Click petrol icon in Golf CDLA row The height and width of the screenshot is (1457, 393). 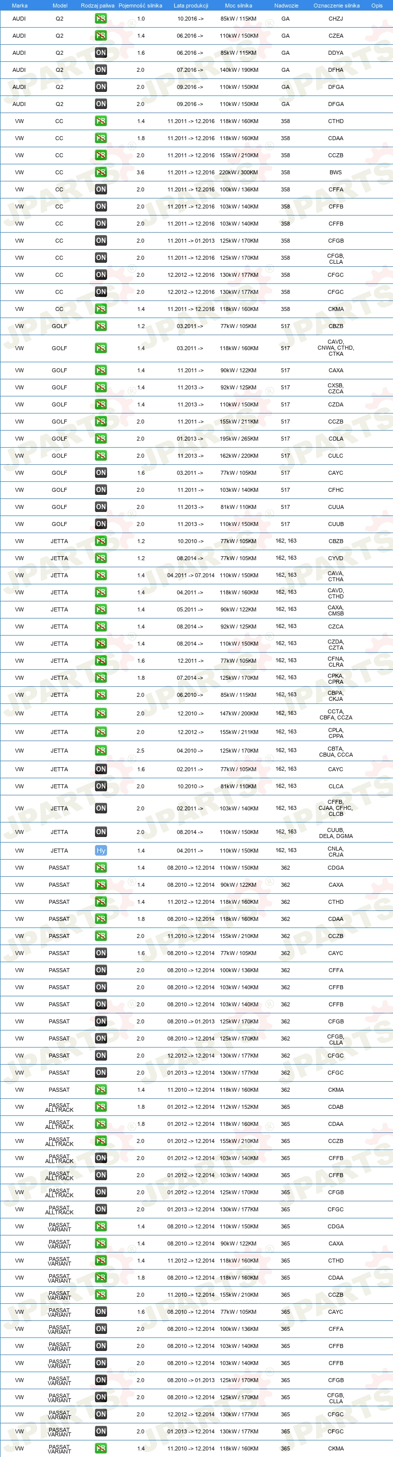[x=101, y=438]
